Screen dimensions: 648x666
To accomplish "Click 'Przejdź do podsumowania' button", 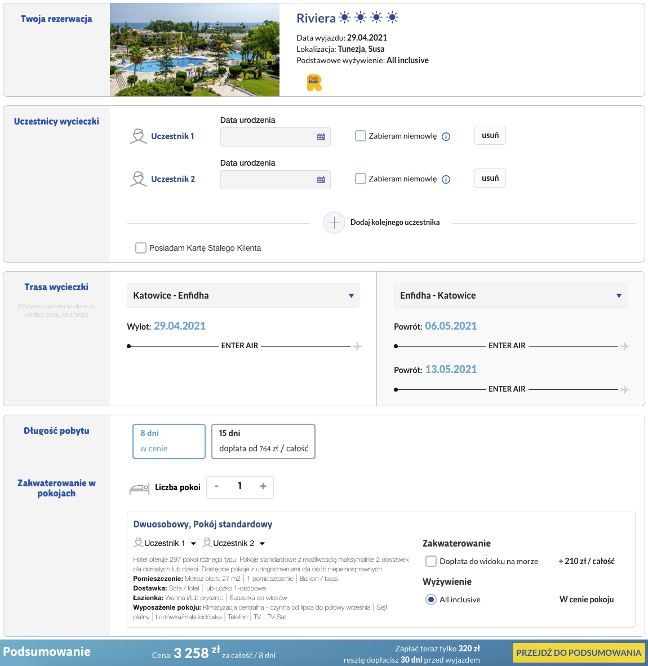I will click(x=578, y=653).
